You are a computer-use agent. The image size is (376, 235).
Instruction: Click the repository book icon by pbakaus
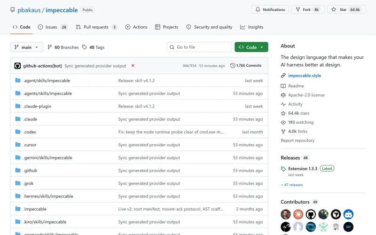pos(13,10)
